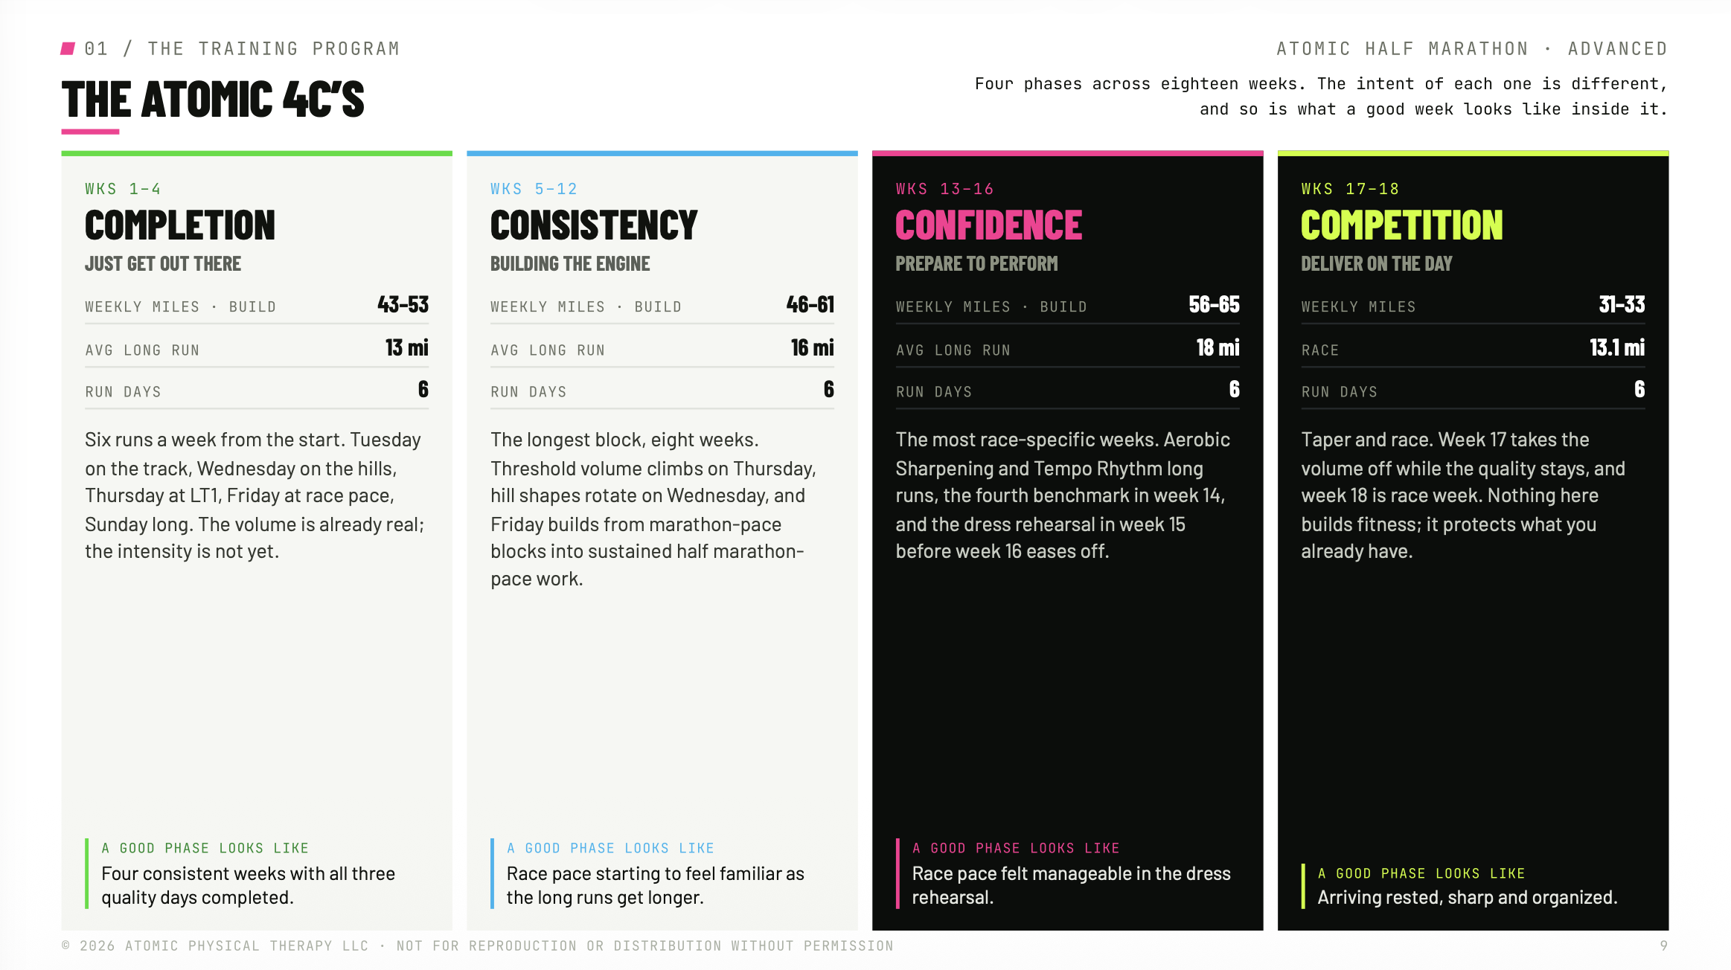
Task: Click the 'COMPLETION' heading
Action: (180, 225)
